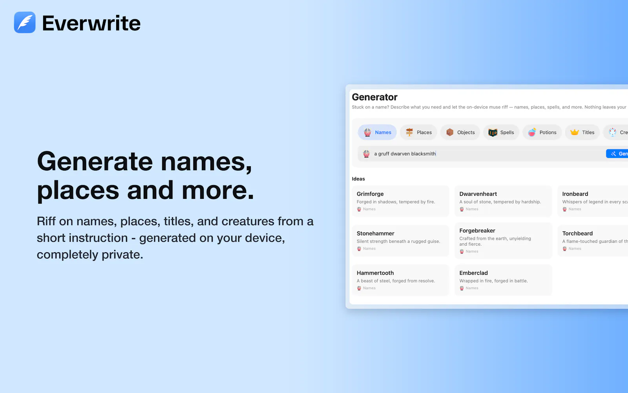Screen dimensions: 628x393
Task: Open the Forgebreaker idea card
Action: pyautogui.click(x=503, y=241)
